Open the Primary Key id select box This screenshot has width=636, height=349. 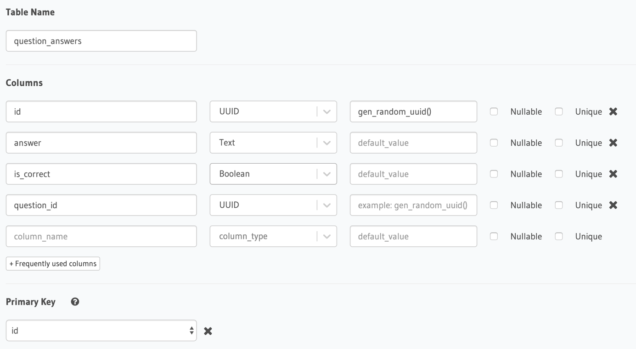(x=101, y=331)
